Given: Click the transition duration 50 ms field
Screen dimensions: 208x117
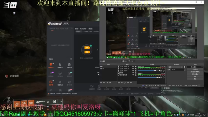Looking at the screenshot, I should (x=177, y=69).
